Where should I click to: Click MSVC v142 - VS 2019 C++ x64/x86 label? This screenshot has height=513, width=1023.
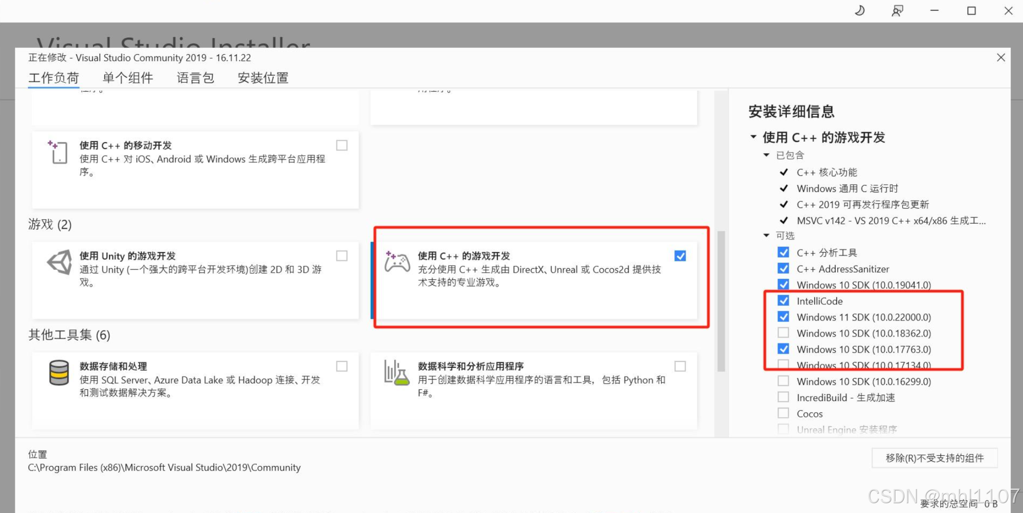(x=891, y=220)
